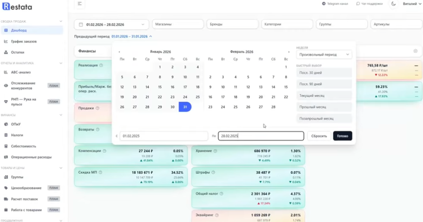
Task: Click info icon next to Возвраты
Action: 98,130
